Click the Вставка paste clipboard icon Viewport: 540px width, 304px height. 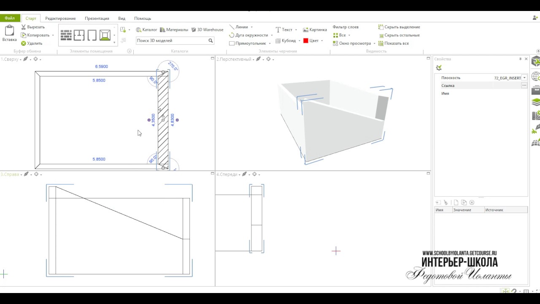9,30
